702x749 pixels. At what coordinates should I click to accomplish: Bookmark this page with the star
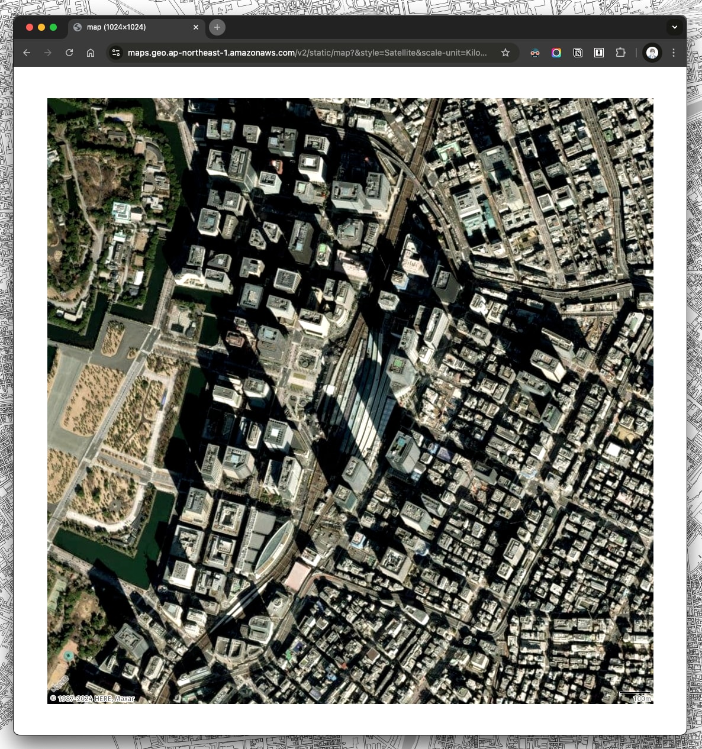pos(505,53)
